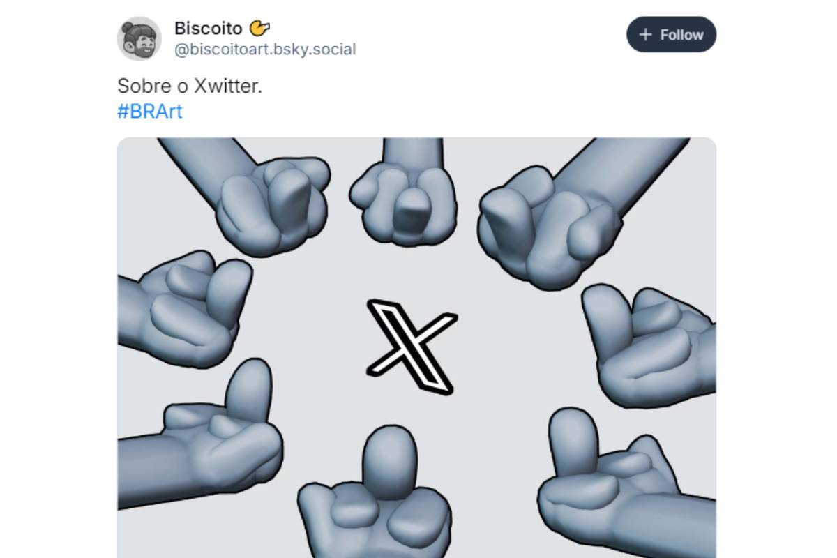837x558 pixels.
Task: Open Biscoito's bearded avatar picture
Action: [139, 38]
